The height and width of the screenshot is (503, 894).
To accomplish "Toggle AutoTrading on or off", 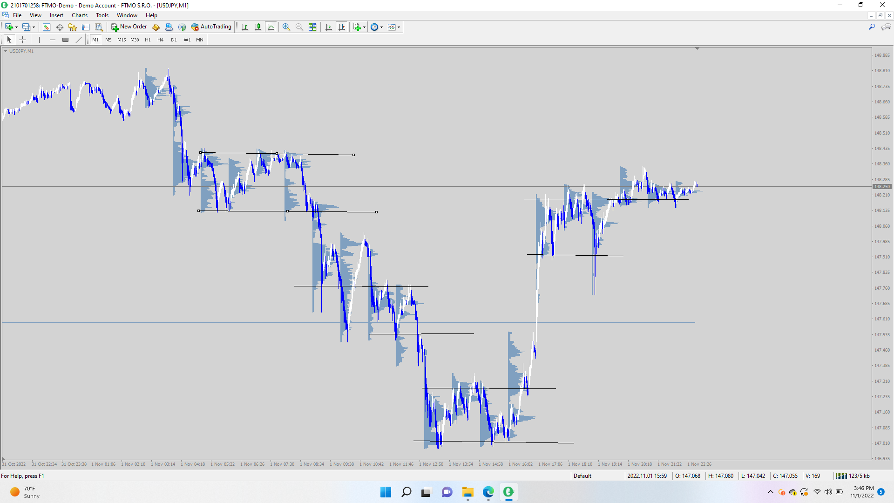I will coord(211,27).
